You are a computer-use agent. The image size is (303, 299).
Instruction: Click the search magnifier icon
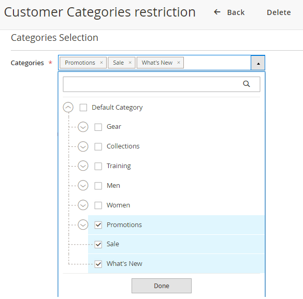pyautogui.click(x=247, y=84)
